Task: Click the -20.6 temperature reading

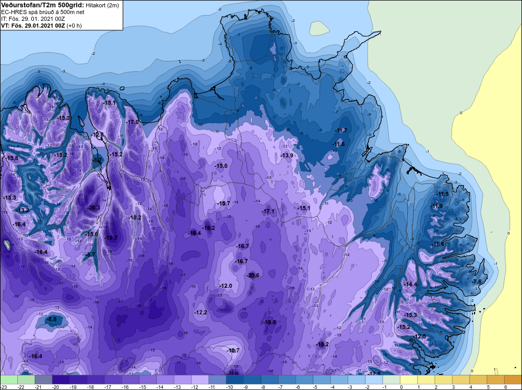Action: [253, 275]
